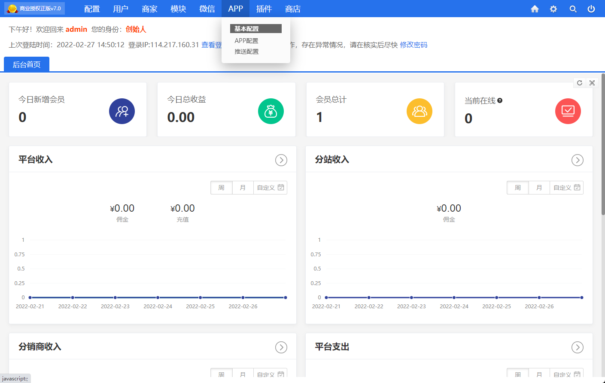Select 月 range in 平台收入 panel
This screenshot has width=605, height=383.
[x=243, y=188]
